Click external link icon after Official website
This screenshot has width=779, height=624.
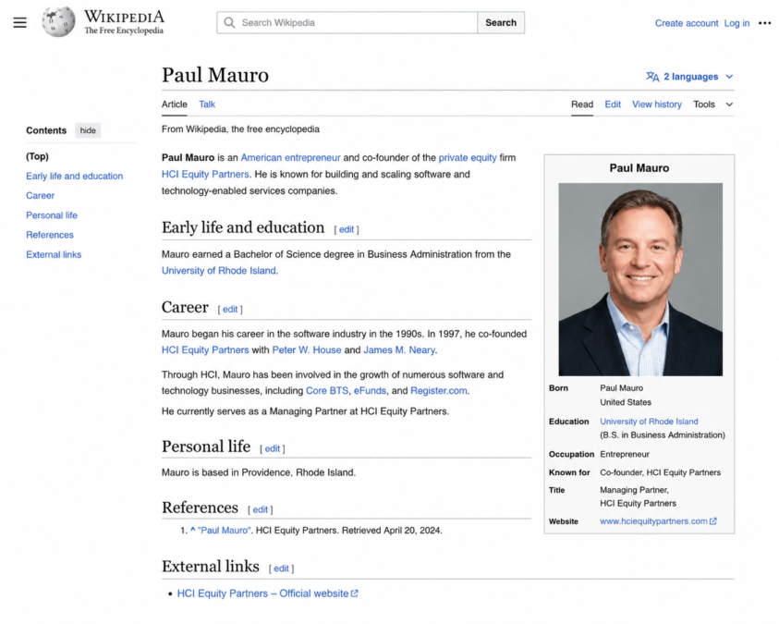pyautogui.click(x=354, y=593)
